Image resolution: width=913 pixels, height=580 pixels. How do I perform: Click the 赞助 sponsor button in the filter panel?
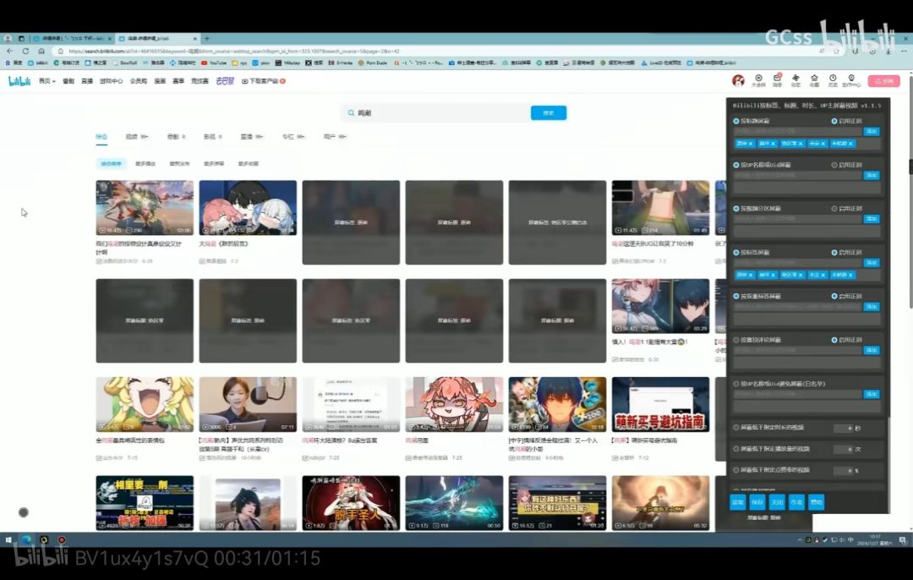pos(817,502)
